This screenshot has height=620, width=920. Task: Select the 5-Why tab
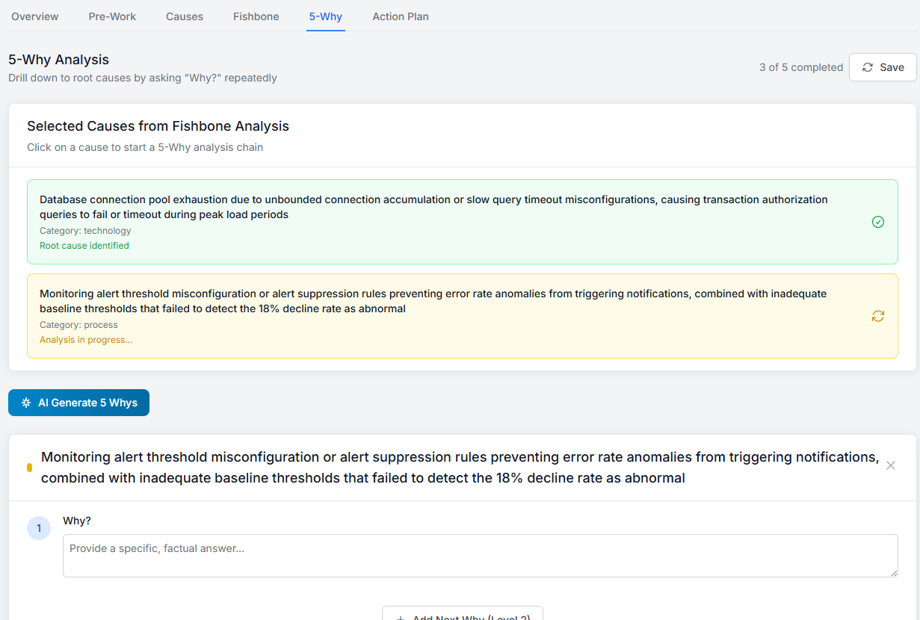(x=326, y=16)
